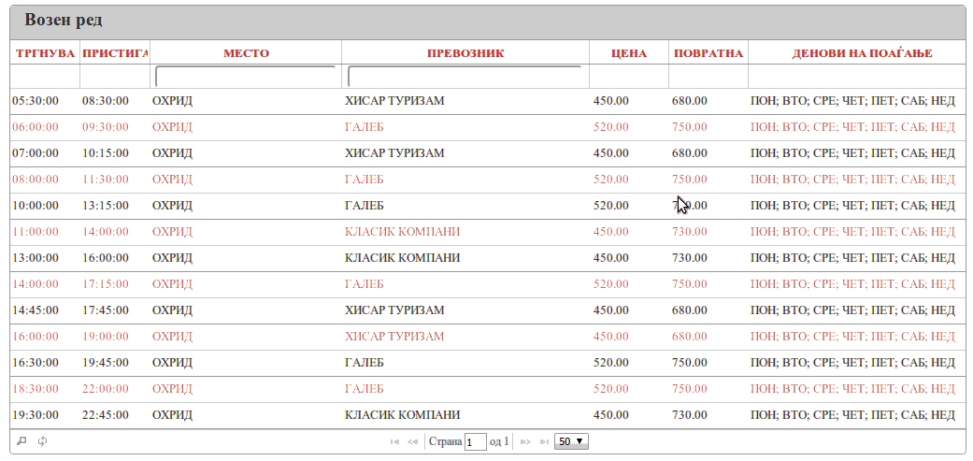Image resolution: width=973 pixels, height=461 pixels.
Task: Click operating days cell in 05:30:00 row
Action: pos(852,101)
